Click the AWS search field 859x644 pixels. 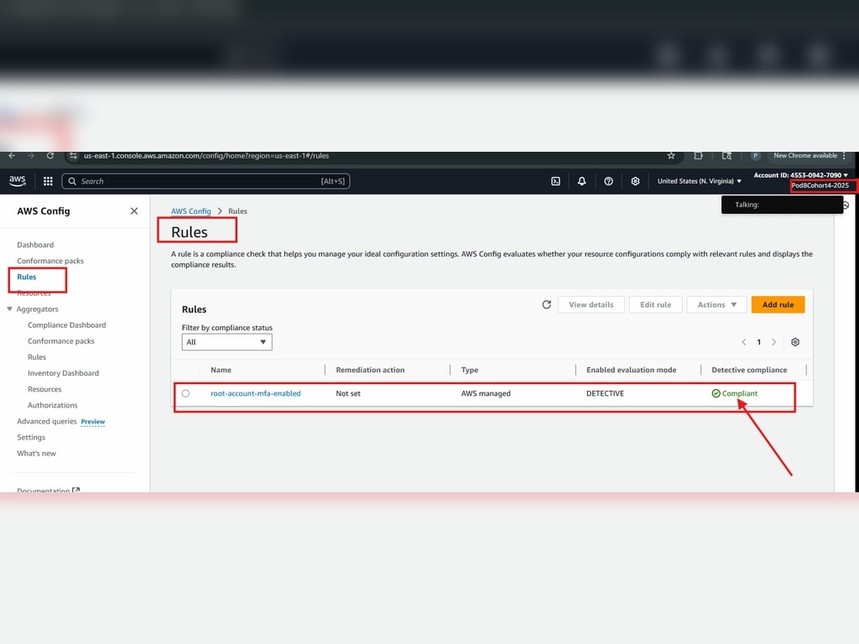206,181
